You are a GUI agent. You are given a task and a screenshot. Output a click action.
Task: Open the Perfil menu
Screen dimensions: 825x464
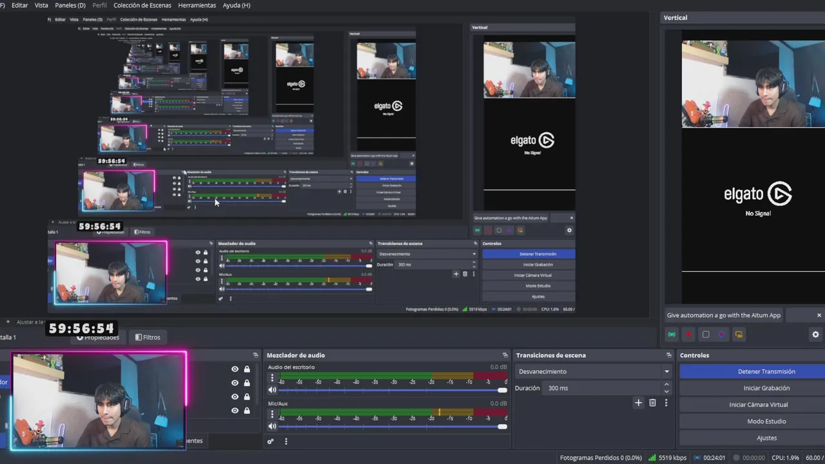click(100, 5)
